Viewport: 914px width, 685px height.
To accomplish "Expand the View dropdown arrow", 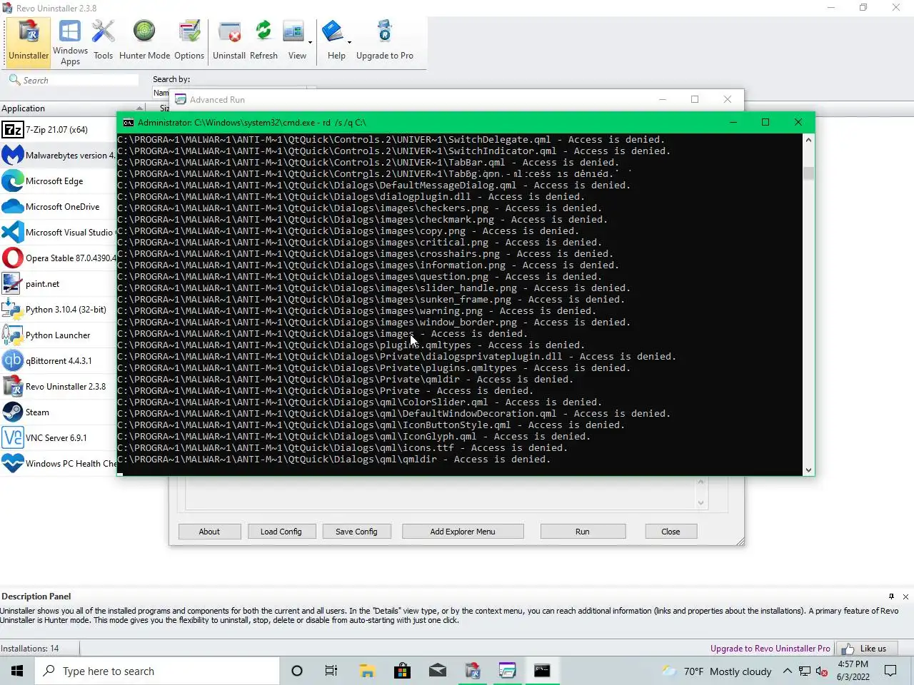I will point(310,42).
